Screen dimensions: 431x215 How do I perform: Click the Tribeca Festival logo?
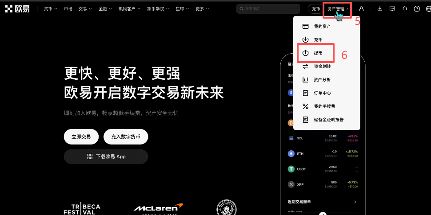pos(82,209)
